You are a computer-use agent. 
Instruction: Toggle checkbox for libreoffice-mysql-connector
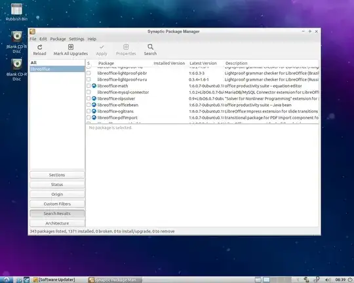[x=88, y=92]
